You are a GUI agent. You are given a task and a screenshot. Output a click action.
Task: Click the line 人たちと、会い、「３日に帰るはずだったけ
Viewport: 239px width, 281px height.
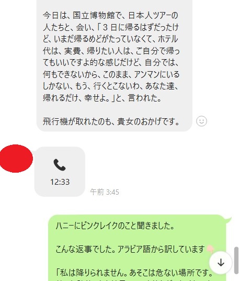[x=111, y=27]
